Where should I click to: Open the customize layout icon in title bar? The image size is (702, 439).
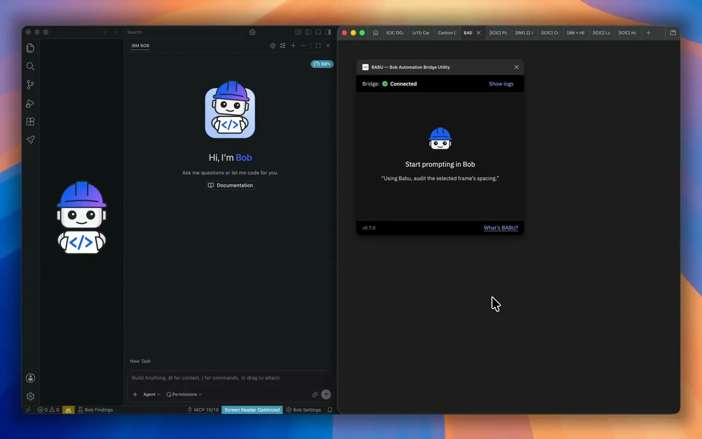point(298,32)
